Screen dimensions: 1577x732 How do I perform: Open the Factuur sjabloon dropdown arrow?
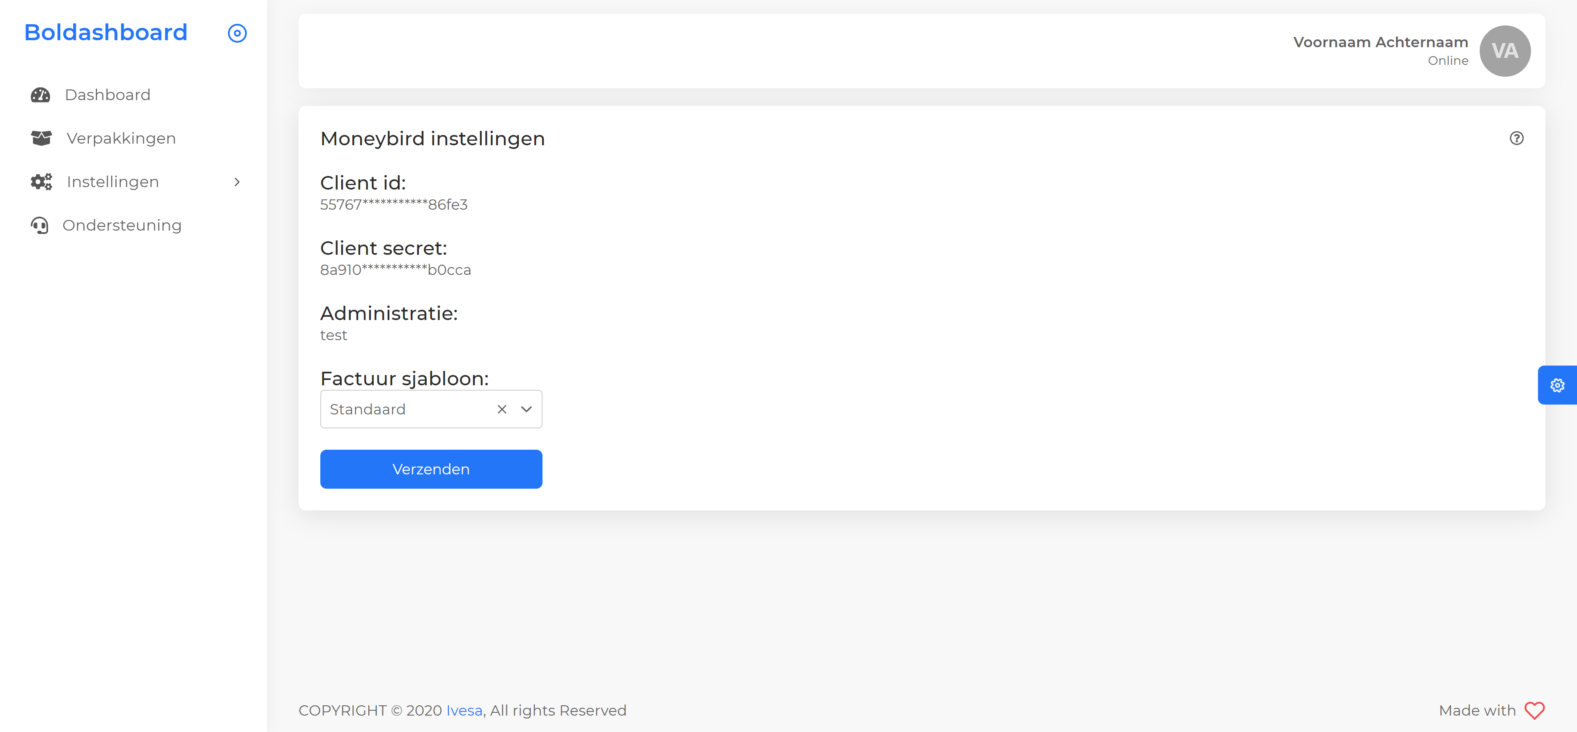click(x=526, y=409)
